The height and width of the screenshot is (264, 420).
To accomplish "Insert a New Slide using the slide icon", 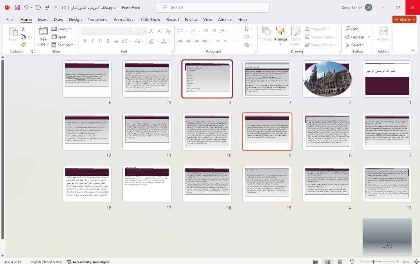I will click(x=43, y=31).
